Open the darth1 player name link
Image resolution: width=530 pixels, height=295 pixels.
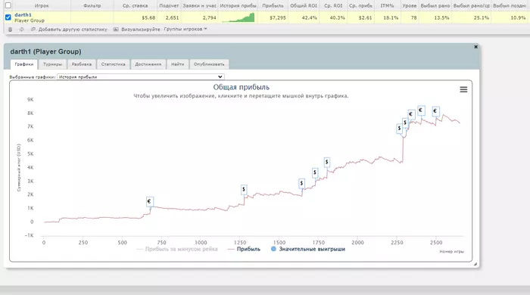23,15
